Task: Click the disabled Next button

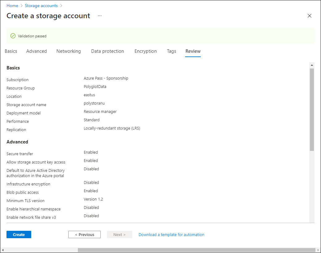Action: pos(119,234)
